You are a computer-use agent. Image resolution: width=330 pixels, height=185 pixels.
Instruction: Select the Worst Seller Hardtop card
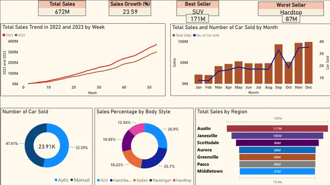[291, 9]
